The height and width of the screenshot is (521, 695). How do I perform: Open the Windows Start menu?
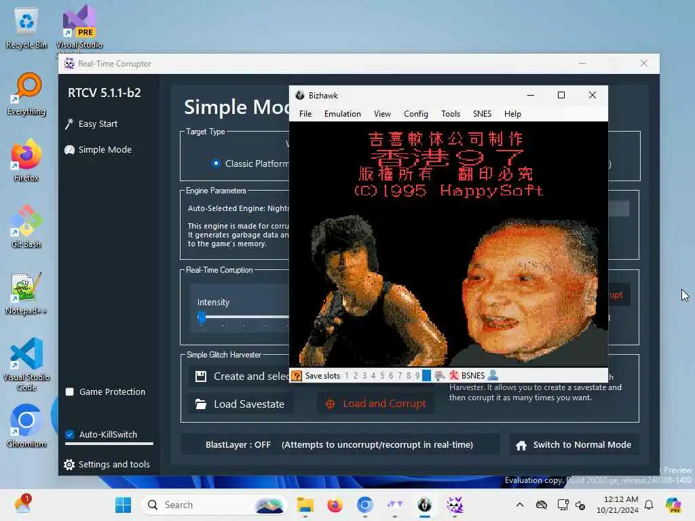point(124,505)
